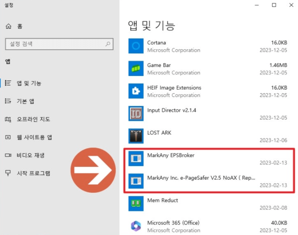
Task: Select the Mem Reduct entry name
Action: (163, 200)
